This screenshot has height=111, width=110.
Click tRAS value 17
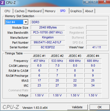pyautogui.click(x=39, y=80)
